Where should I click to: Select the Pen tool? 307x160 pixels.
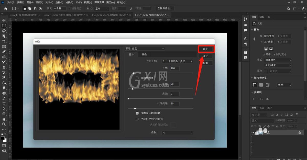point(4,98)
